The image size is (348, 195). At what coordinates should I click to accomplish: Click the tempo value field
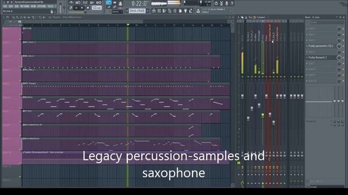(x=97, y=8)
